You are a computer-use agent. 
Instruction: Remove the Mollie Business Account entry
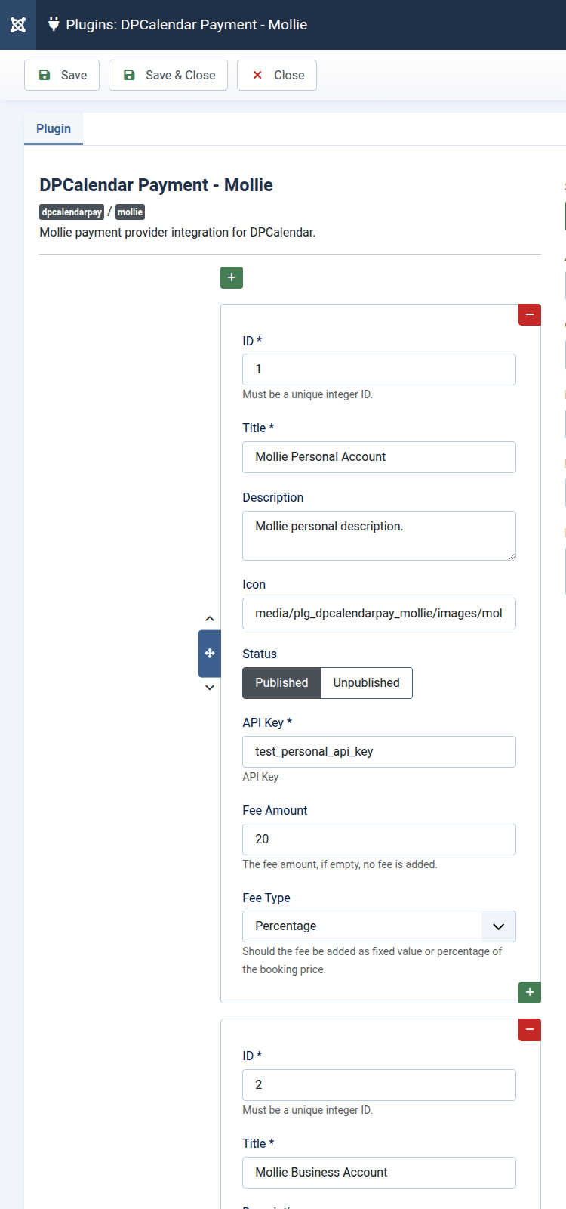click(530, 1029)
